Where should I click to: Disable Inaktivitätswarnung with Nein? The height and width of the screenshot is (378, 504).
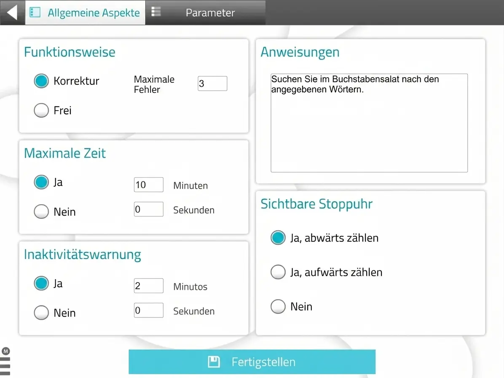(x=41, y=313)
